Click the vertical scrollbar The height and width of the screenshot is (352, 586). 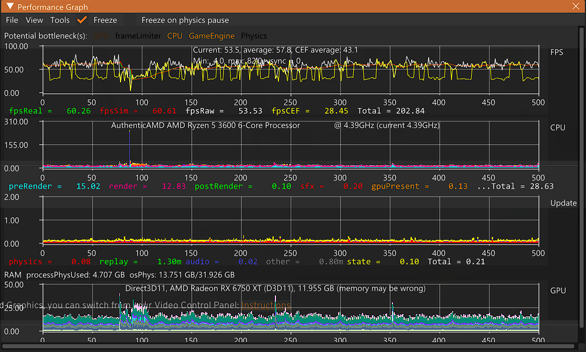point(581,177)
